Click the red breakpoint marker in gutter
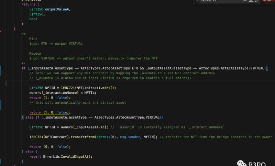The width and height of the screenshot is (275, 166). coord(1,31)
